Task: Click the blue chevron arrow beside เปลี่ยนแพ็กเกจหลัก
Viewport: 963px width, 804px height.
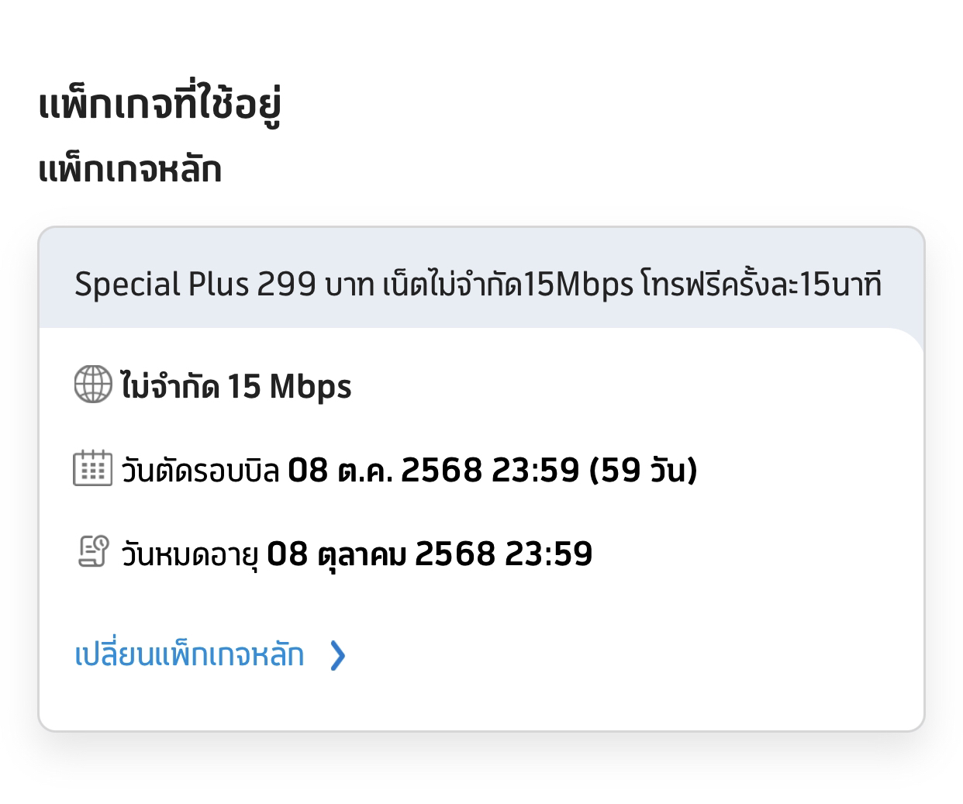Action: click(337, 656)
